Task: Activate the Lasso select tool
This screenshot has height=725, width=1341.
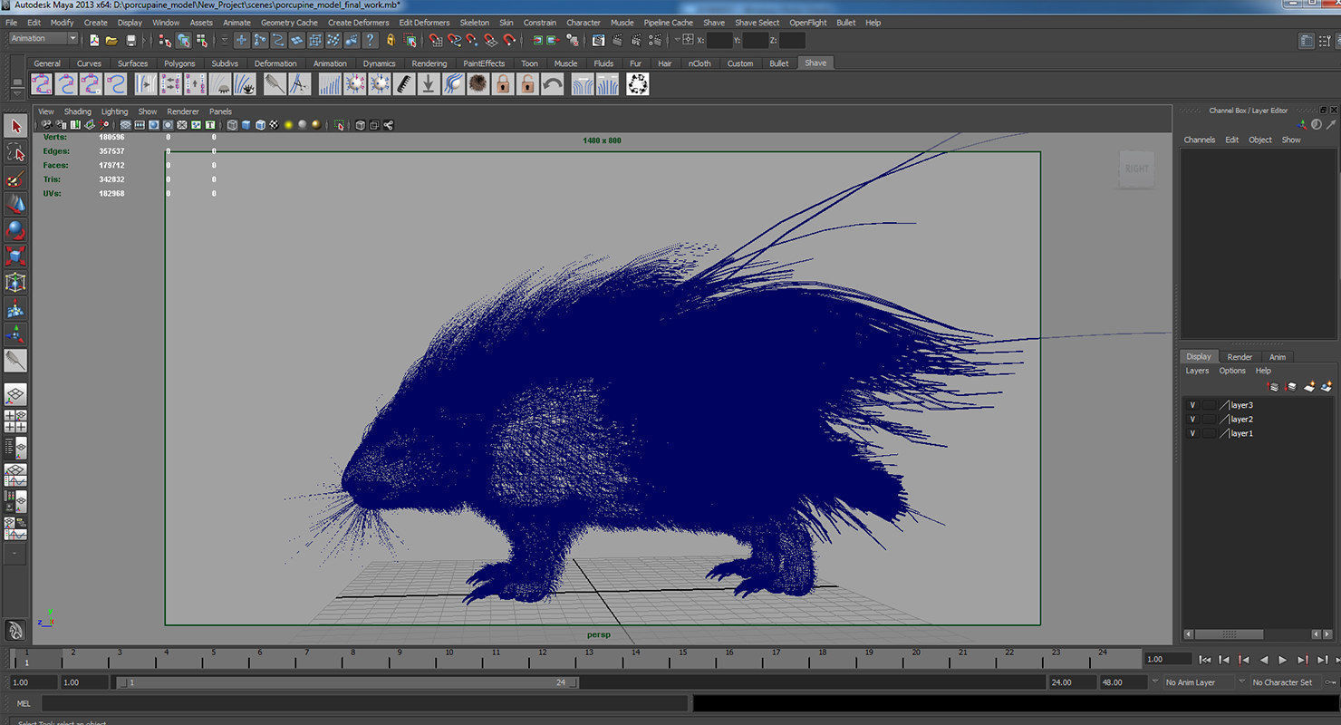Action: pyautogui.click(x=15, y=152)
